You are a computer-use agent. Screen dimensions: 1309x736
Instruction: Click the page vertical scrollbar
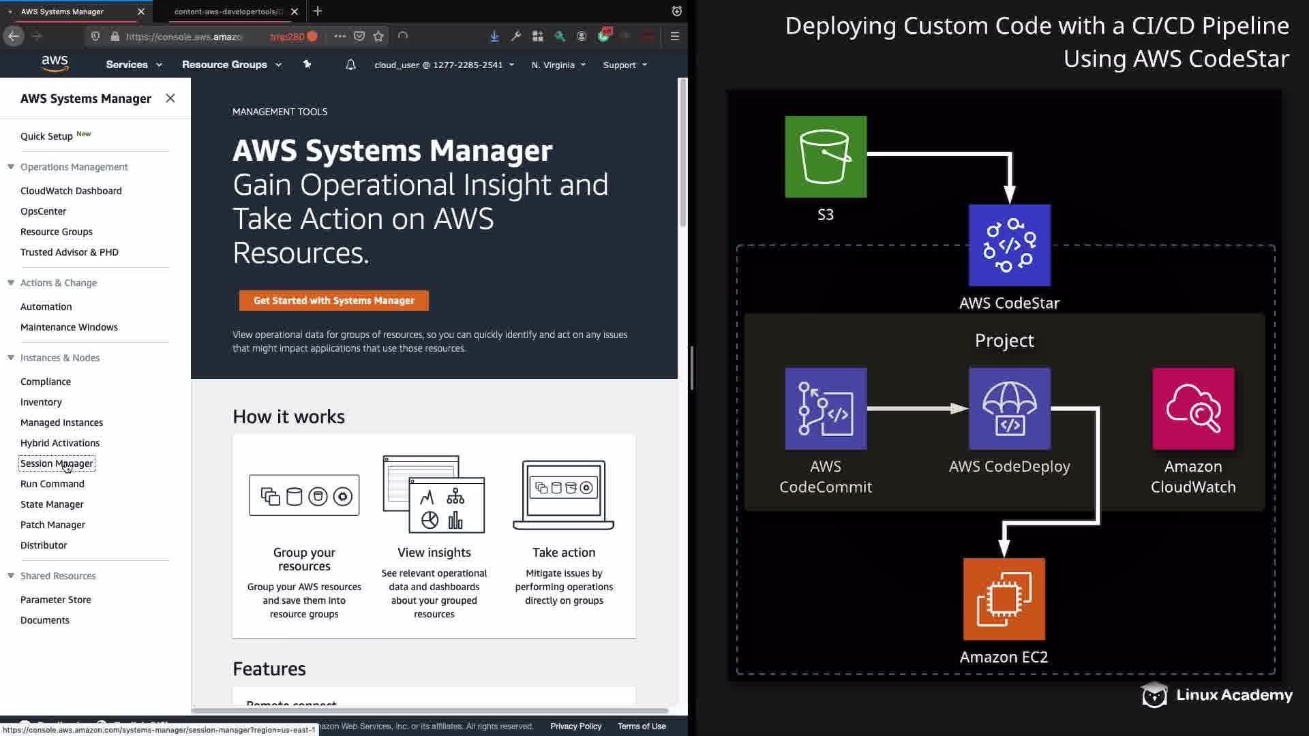pyautogui.click(x=682, y=153)
